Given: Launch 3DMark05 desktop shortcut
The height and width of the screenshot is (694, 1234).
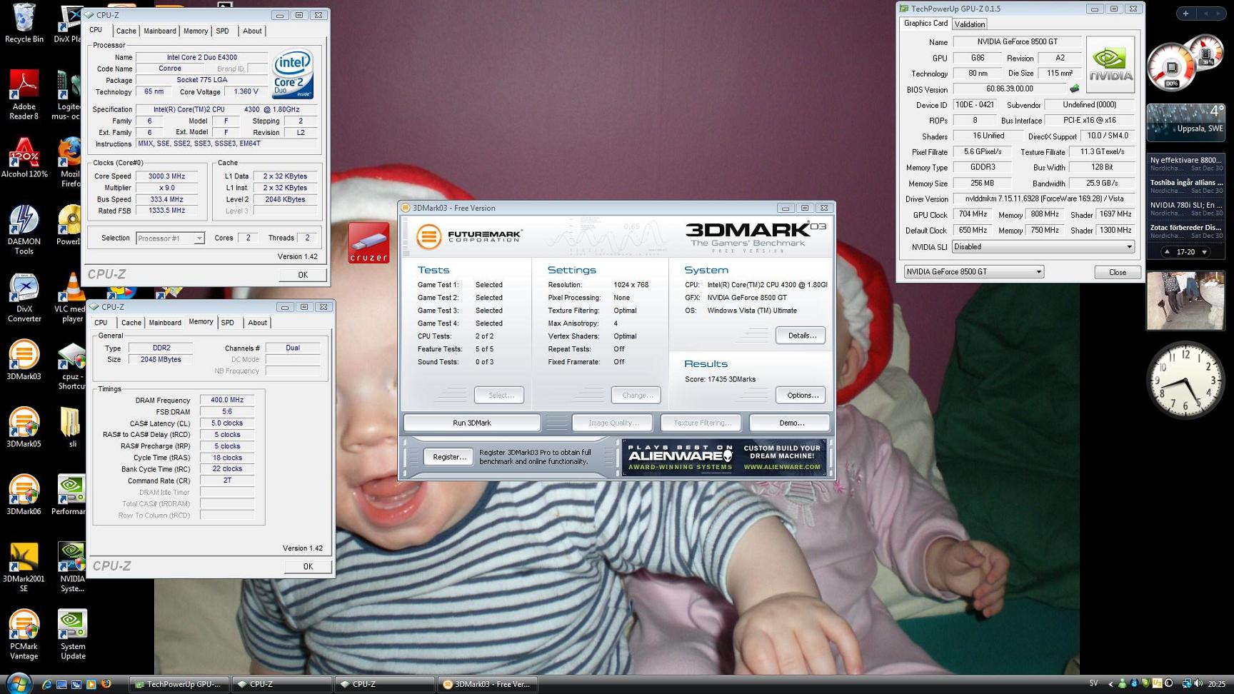Looking at the screenshot, I should tap(24, 427).
